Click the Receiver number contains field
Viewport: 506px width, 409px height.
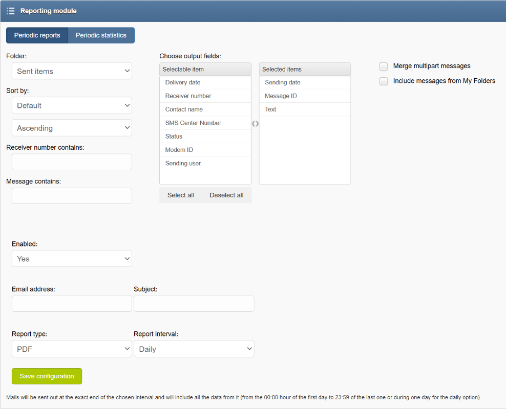(x=72, y=162)
